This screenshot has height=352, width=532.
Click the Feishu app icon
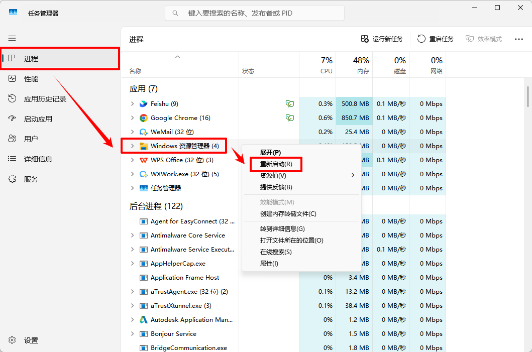pos(144,104)
